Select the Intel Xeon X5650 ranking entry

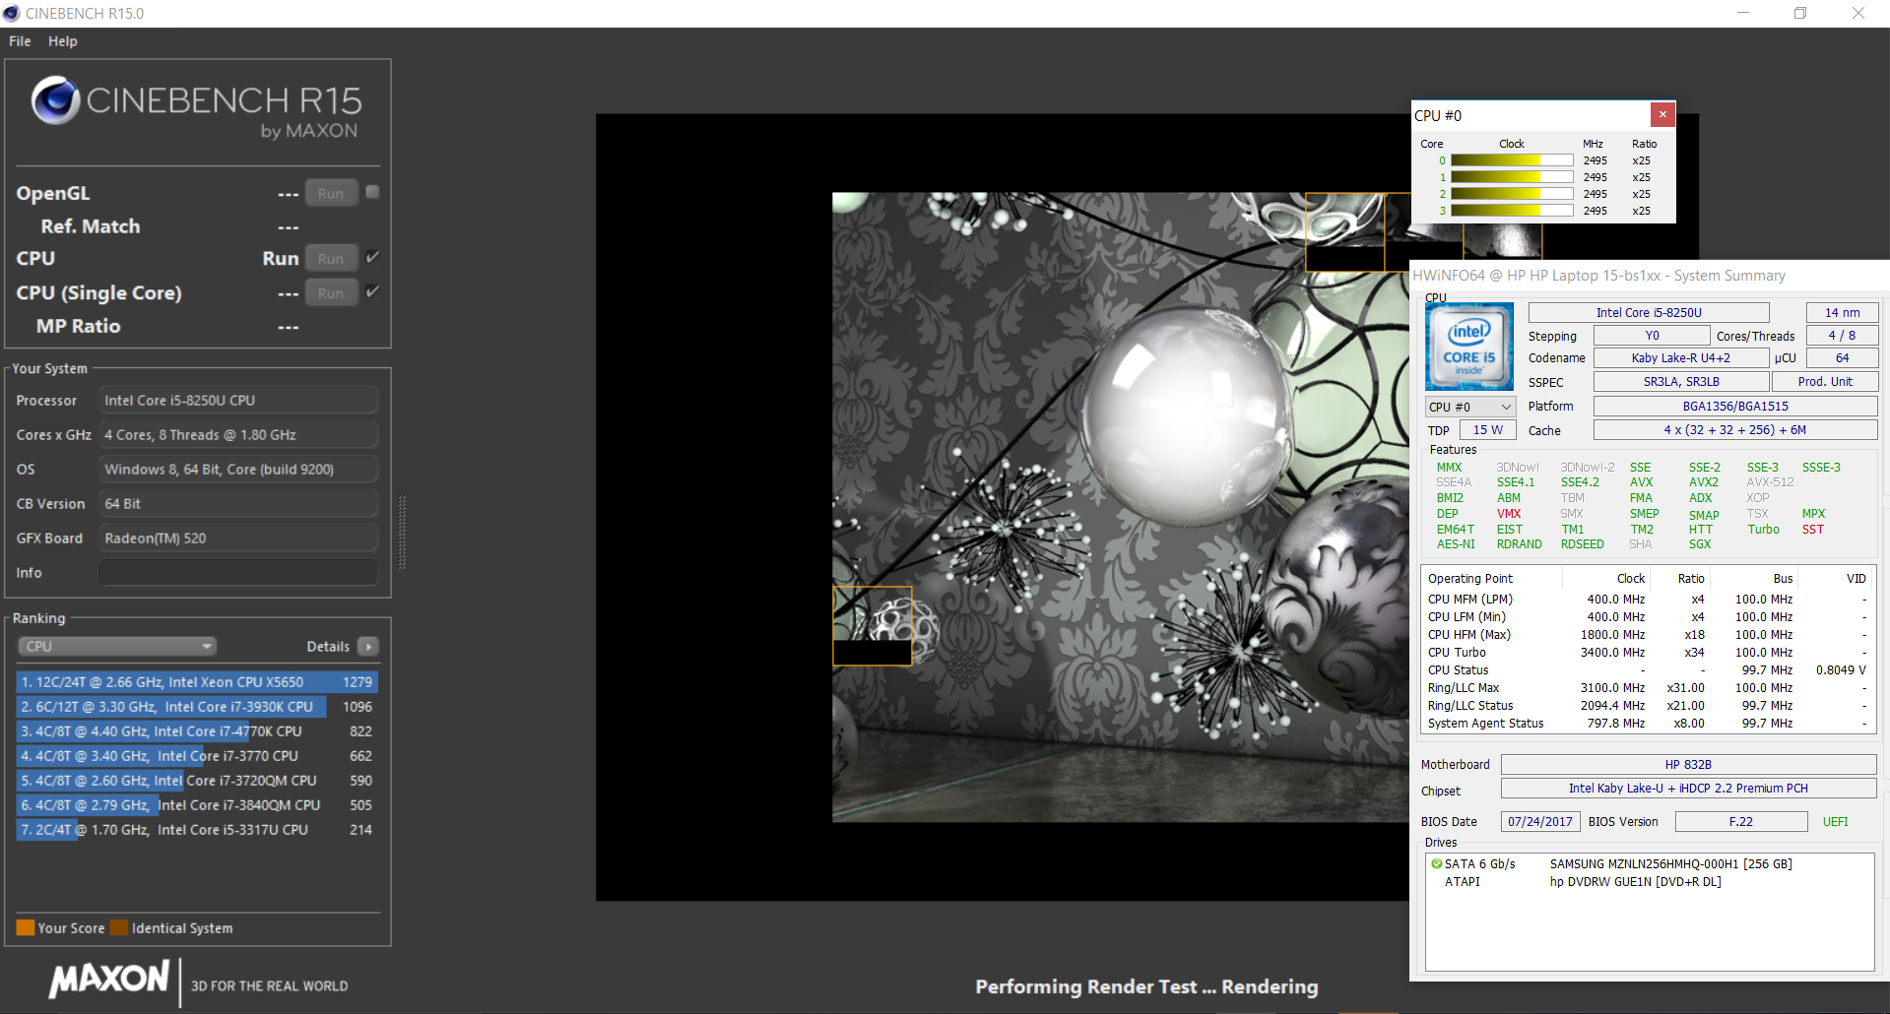(x=197, y=681)
